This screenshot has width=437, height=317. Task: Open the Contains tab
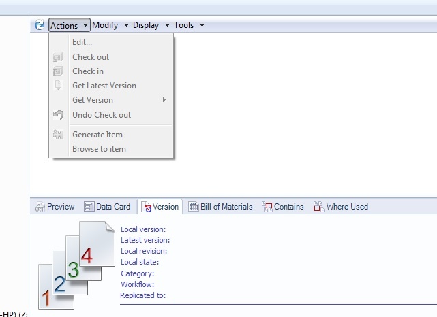(x=283, y=207)
